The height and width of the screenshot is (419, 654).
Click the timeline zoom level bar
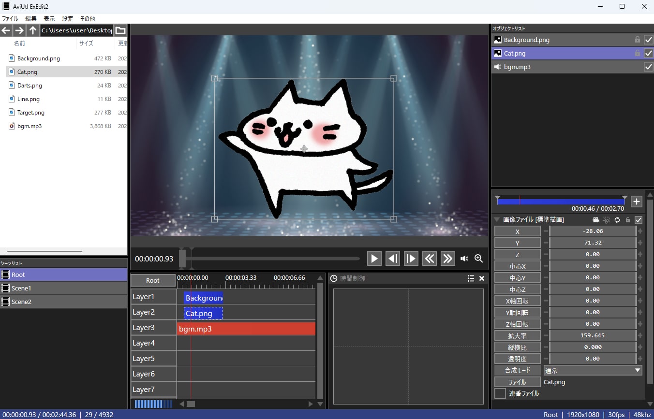tap(153, 404)
